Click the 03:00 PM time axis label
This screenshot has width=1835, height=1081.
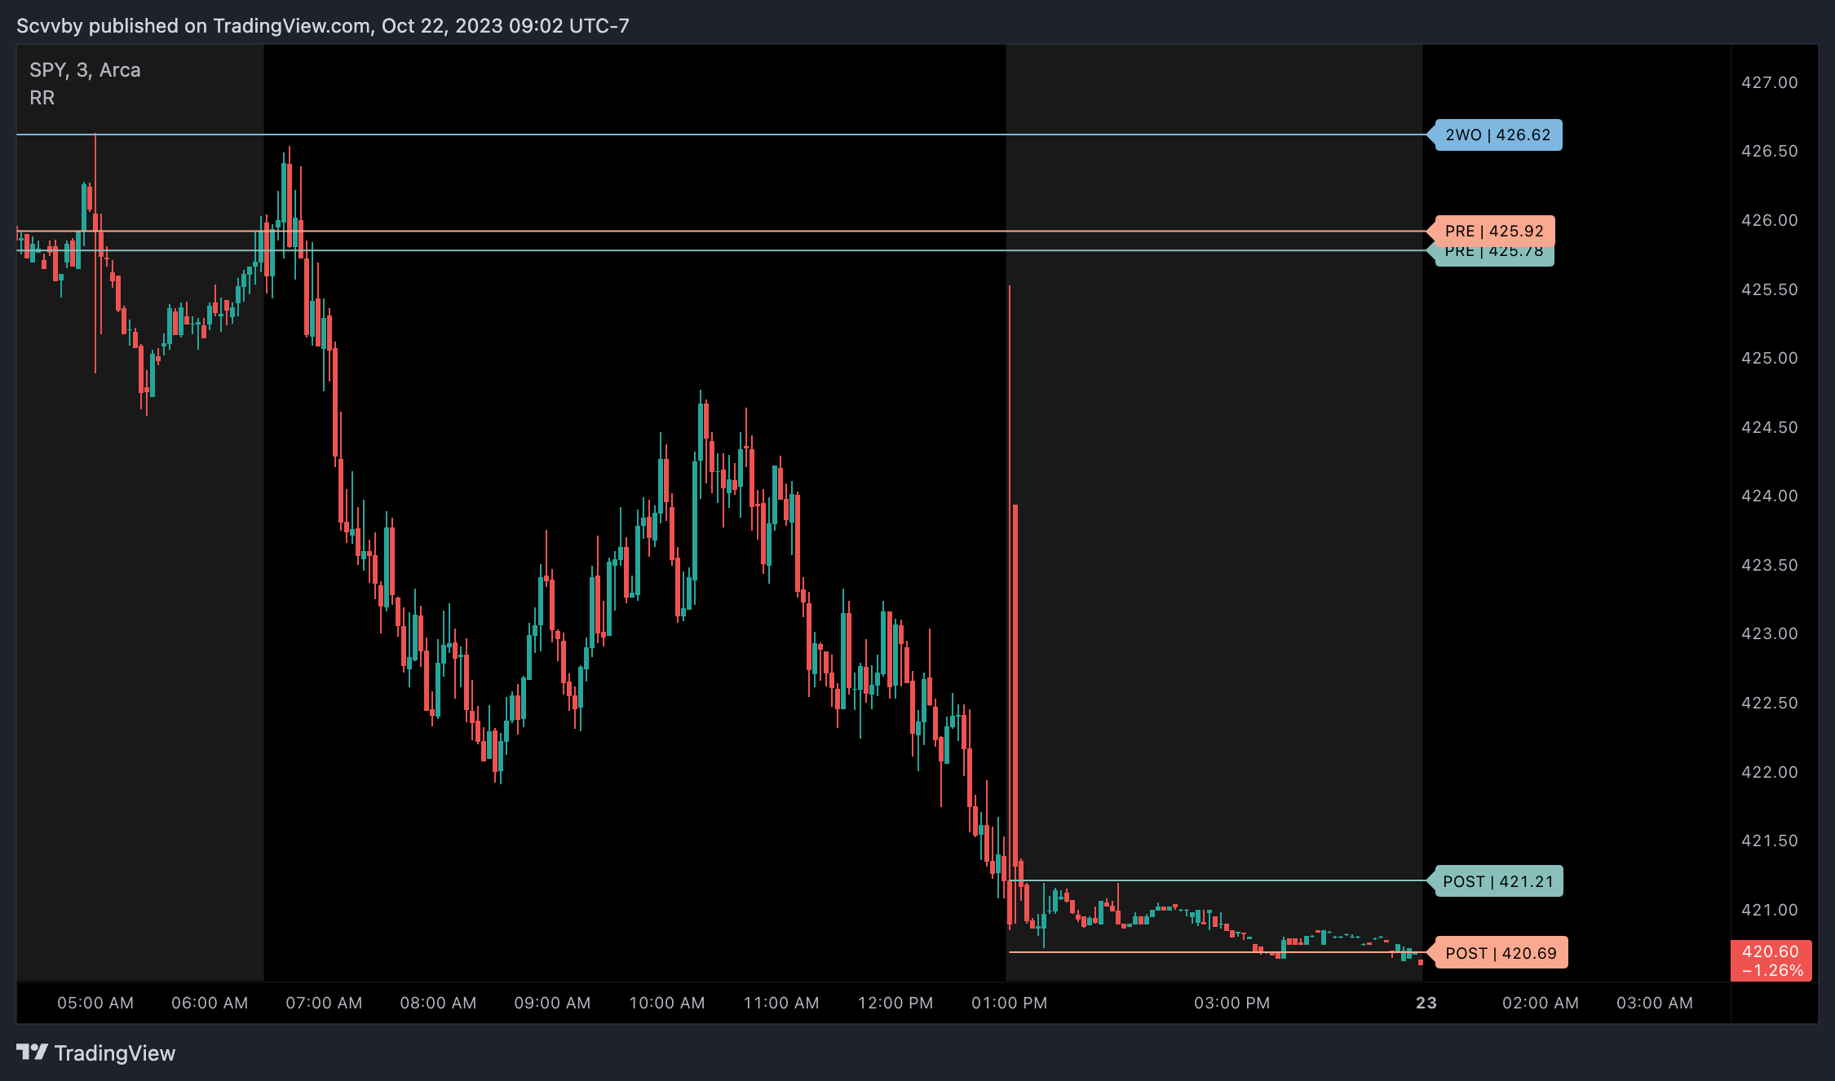pyautogui.click(x=1232, y=1003)
